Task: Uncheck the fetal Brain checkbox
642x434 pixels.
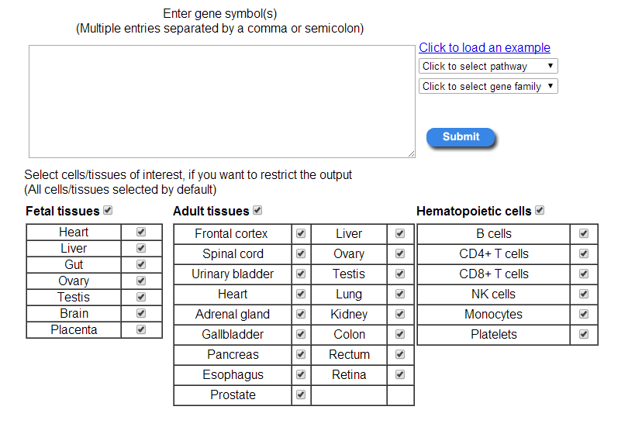Action: click(141, 313)
